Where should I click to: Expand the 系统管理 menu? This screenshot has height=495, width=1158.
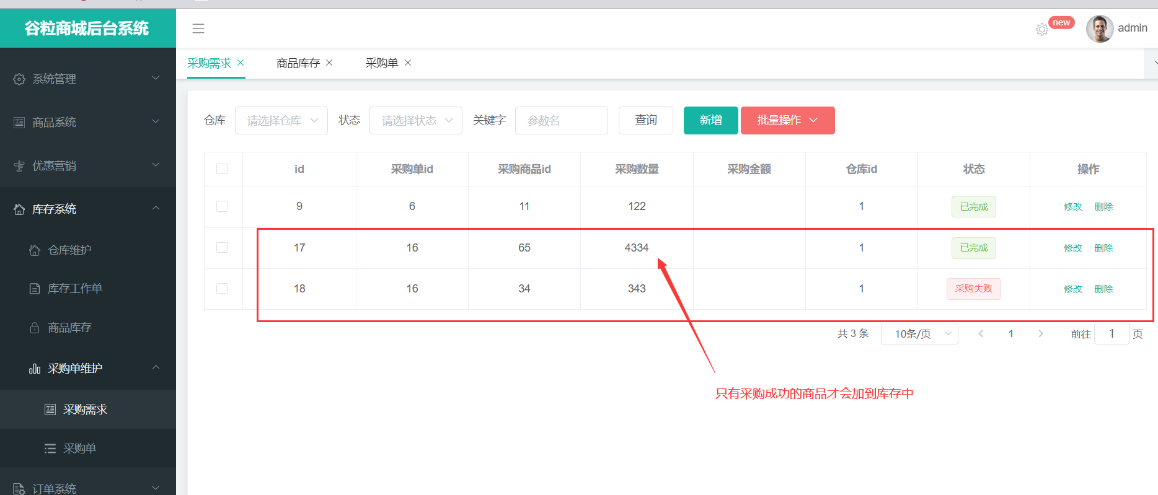tap(88, 79)
